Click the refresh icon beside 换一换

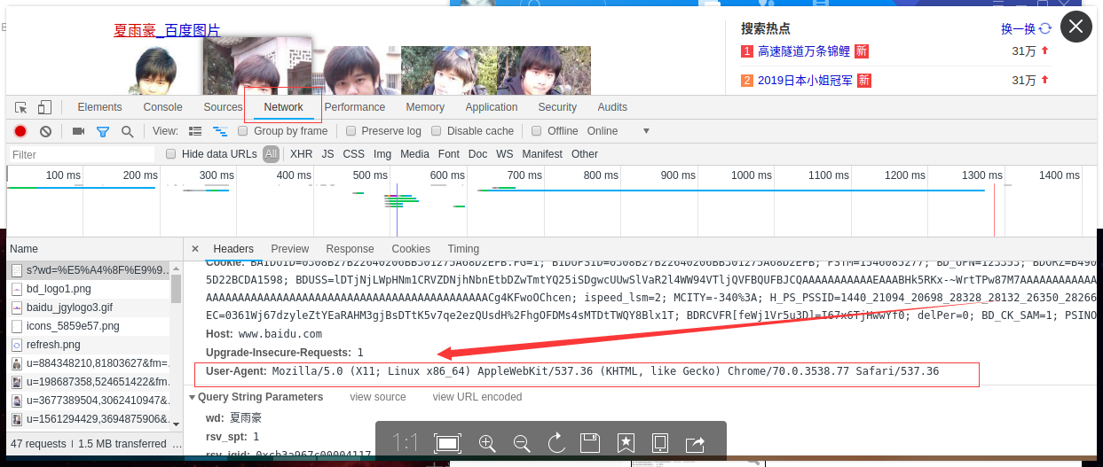pyautogui.click(x=1045, y=28)
